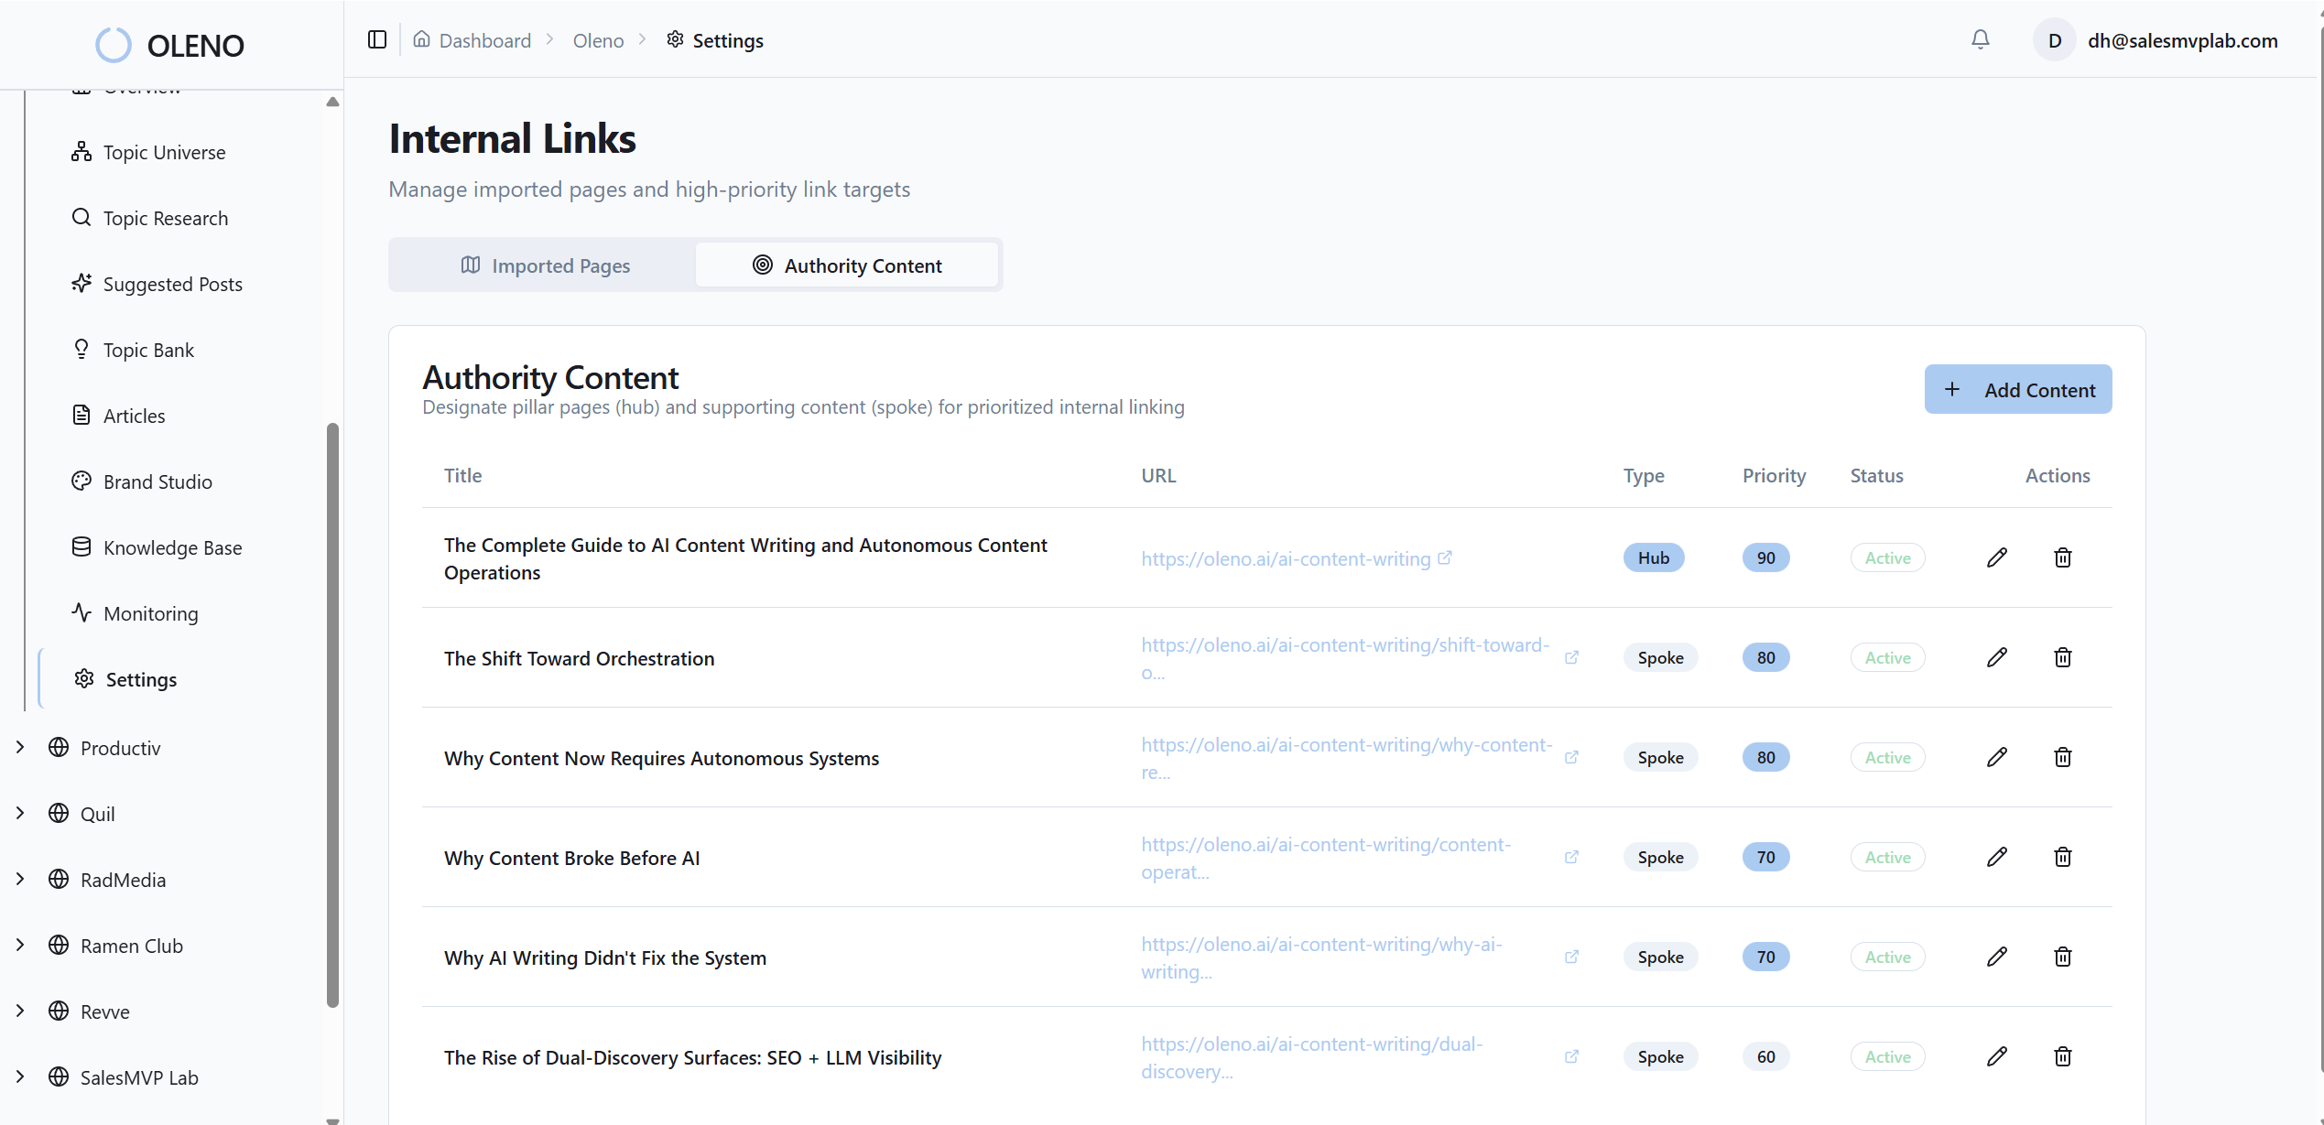The width and height of the screenshot is (2324, 1125).
Task: Click the Add Content button
Action: tap(2017, 388)
